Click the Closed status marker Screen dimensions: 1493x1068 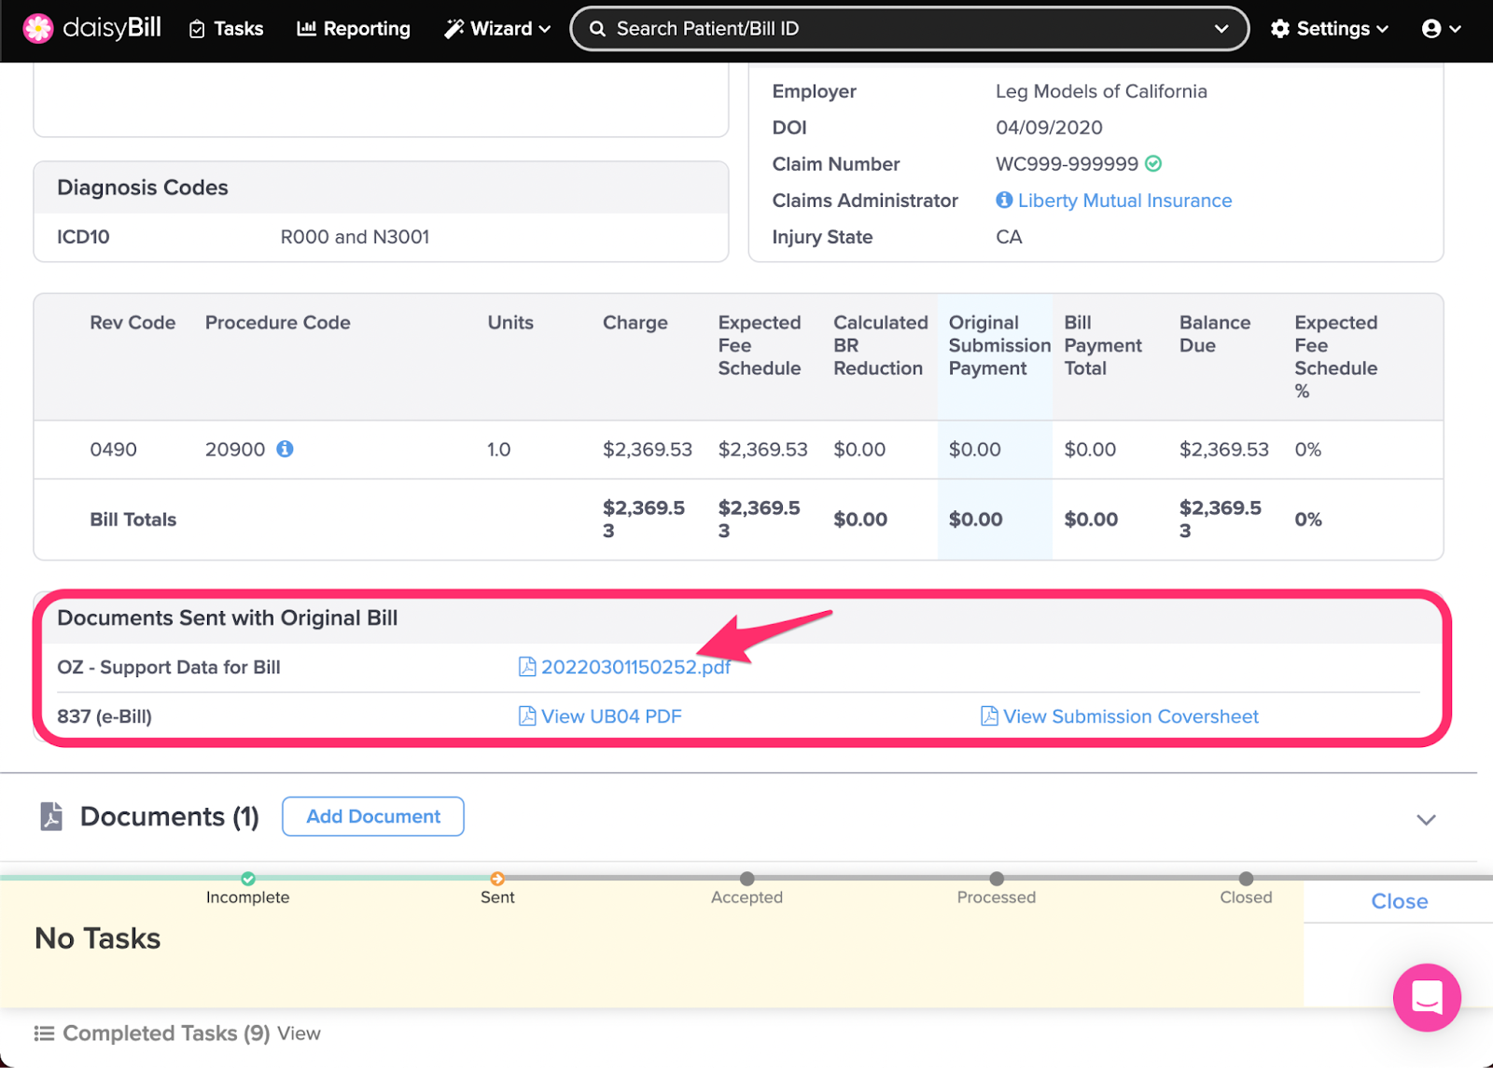(1246, 879)
